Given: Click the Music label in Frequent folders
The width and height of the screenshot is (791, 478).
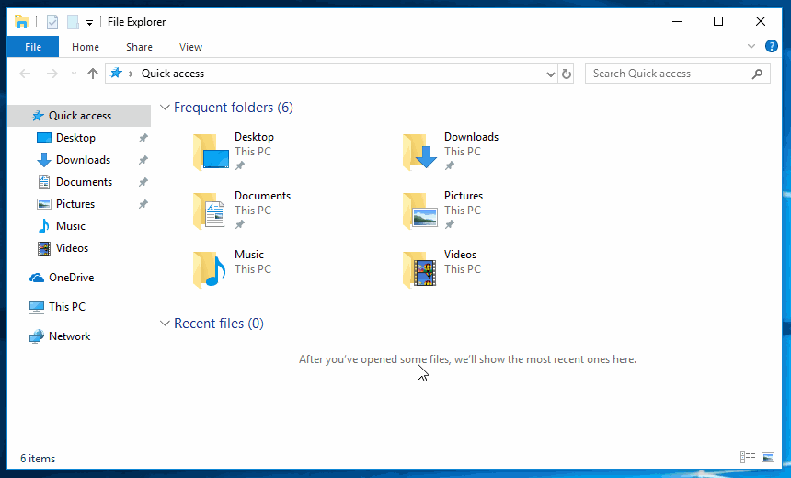Looking at the screenshot, I should 248,255.
